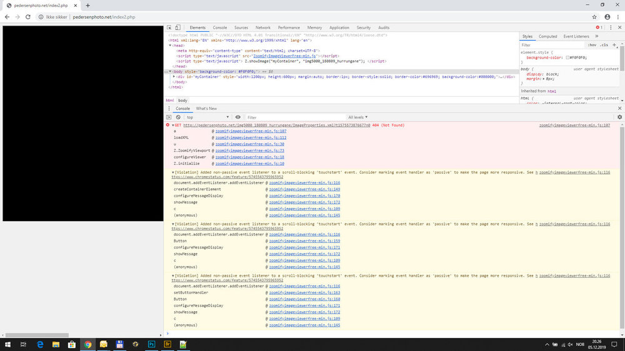625x351 pixels.
Task: Select the html breadcrumb
Action: [x=170, y=101]
